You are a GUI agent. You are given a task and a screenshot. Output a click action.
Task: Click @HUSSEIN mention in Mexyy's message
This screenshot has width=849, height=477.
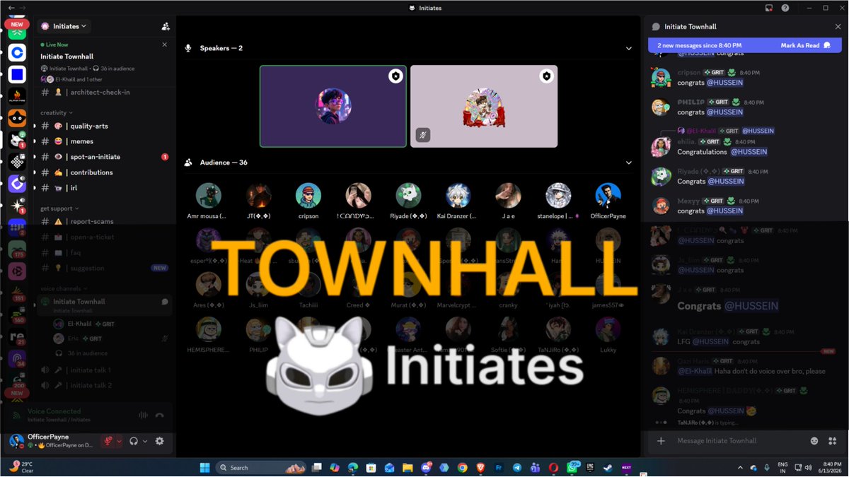tap(726, 211)
